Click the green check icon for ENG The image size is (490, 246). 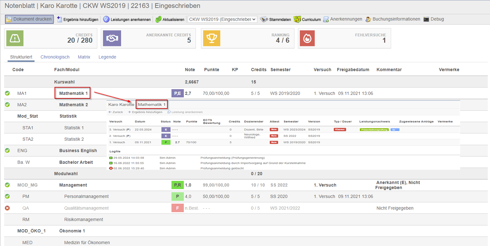(x=7, y=151)
